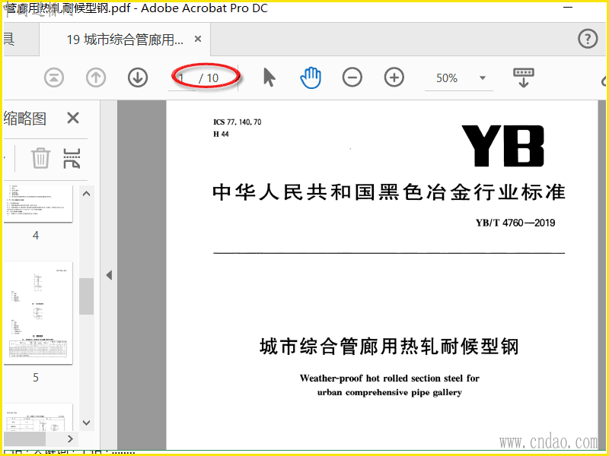
Task: Close the document tab 19 城市综合管廊用
Action: coord(198,39)
